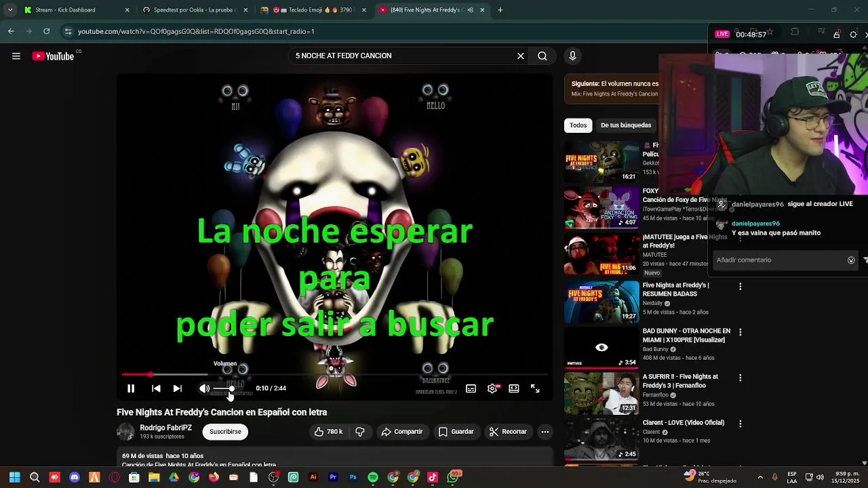868x488 pixels.
Task: Open Discord from the taskbar
Action: pos(75,477)
